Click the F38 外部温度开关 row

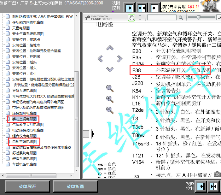177,70
